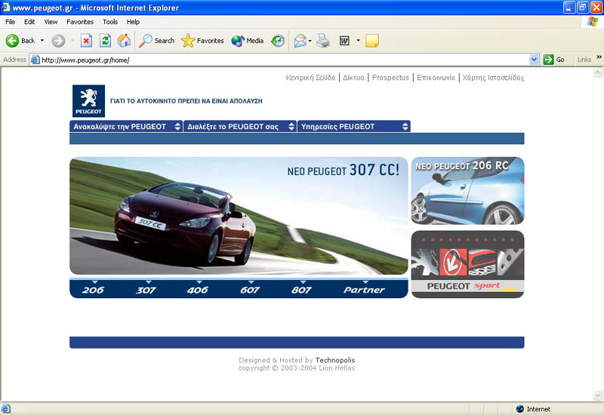
Task: Click the Δίκτυο link
Action: pyautogui.click(x=353, y=78)
